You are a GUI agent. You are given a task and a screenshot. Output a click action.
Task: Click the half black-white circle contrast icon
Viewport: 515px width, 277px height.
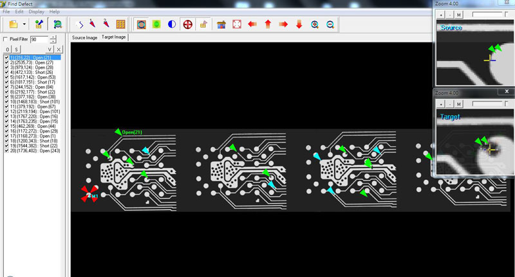(x=172, y=24)
